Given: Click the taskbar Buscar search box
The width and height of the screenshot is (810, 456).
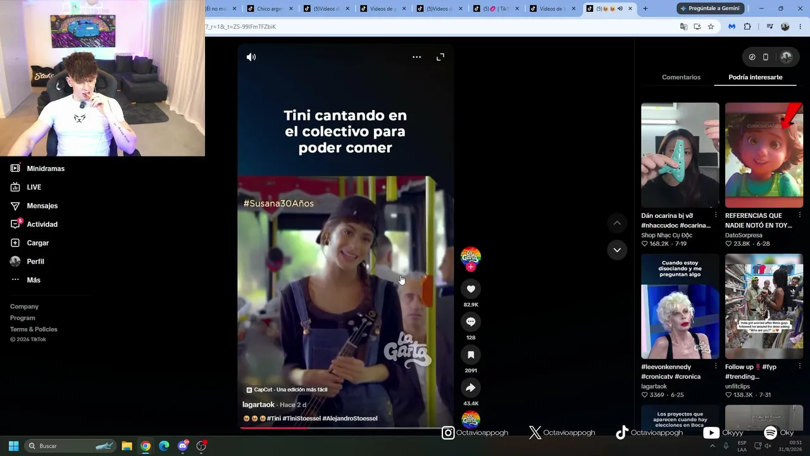Looking at the screenshot, I should click(71, 446).
